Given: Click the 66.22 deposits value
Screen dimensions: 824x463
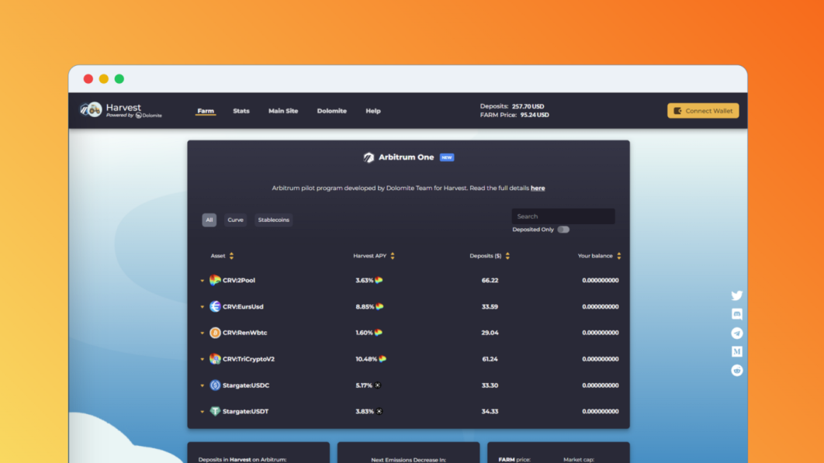Looking at the screenshot, I should [490, 280].
